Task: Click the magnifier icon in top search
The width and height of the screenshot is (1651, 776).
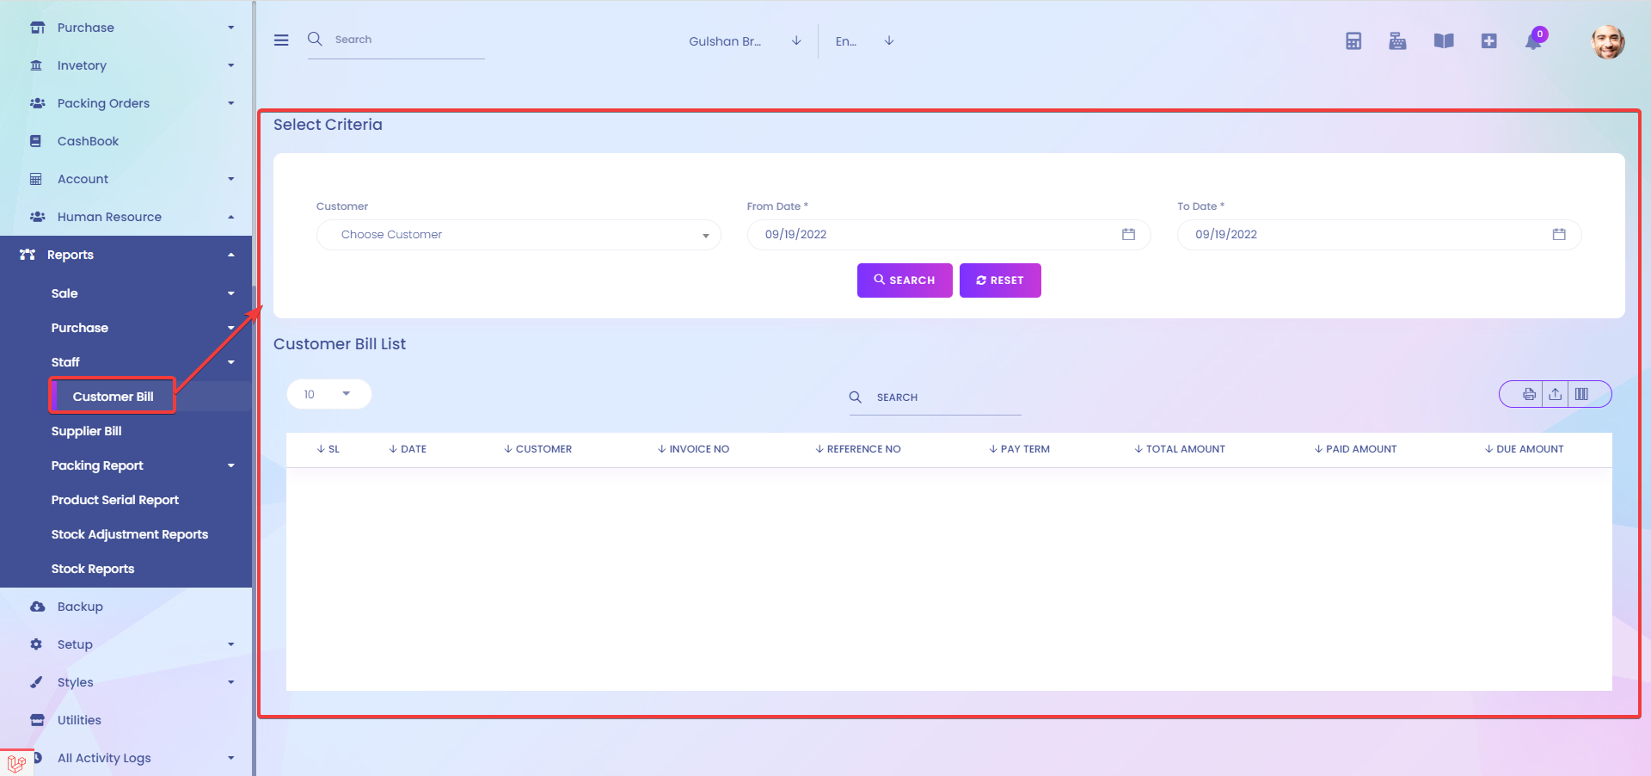Action: (x=315, y=39)
